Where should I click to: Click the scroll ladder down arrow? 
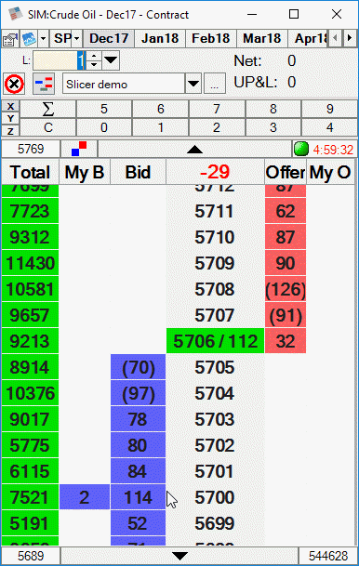(179, 556)
